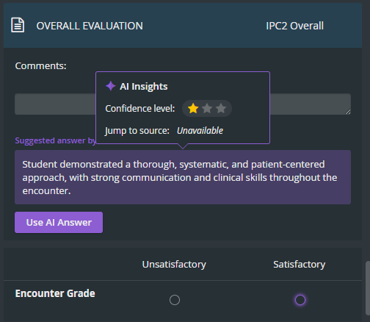The width and height of the screenshot is (370, 322).
Task: Click the AI Insights sparkle icon
Action: [111, 86]
